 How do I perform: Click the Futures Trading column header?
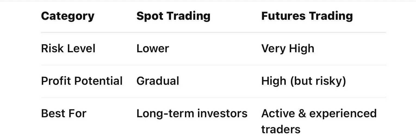point(307,16)
